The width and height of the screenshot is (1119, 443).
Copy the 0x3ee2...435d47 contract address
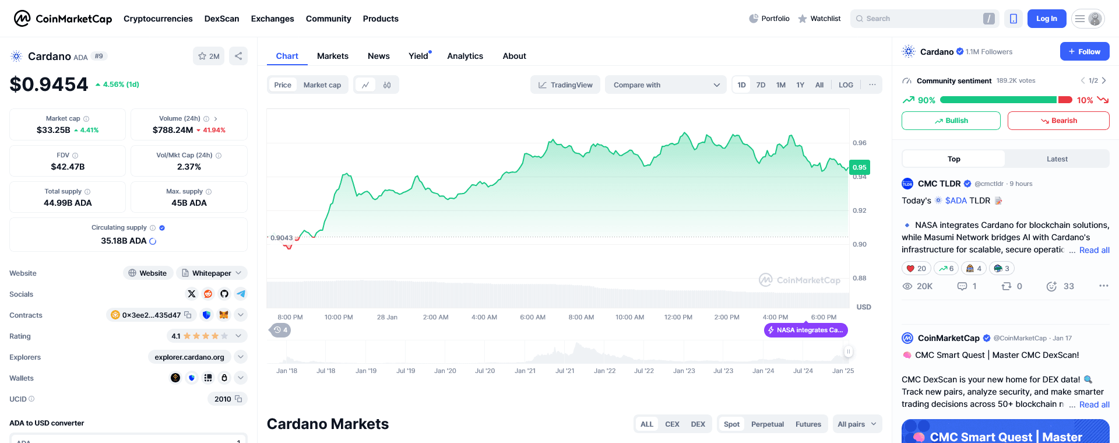coord(188,315)
